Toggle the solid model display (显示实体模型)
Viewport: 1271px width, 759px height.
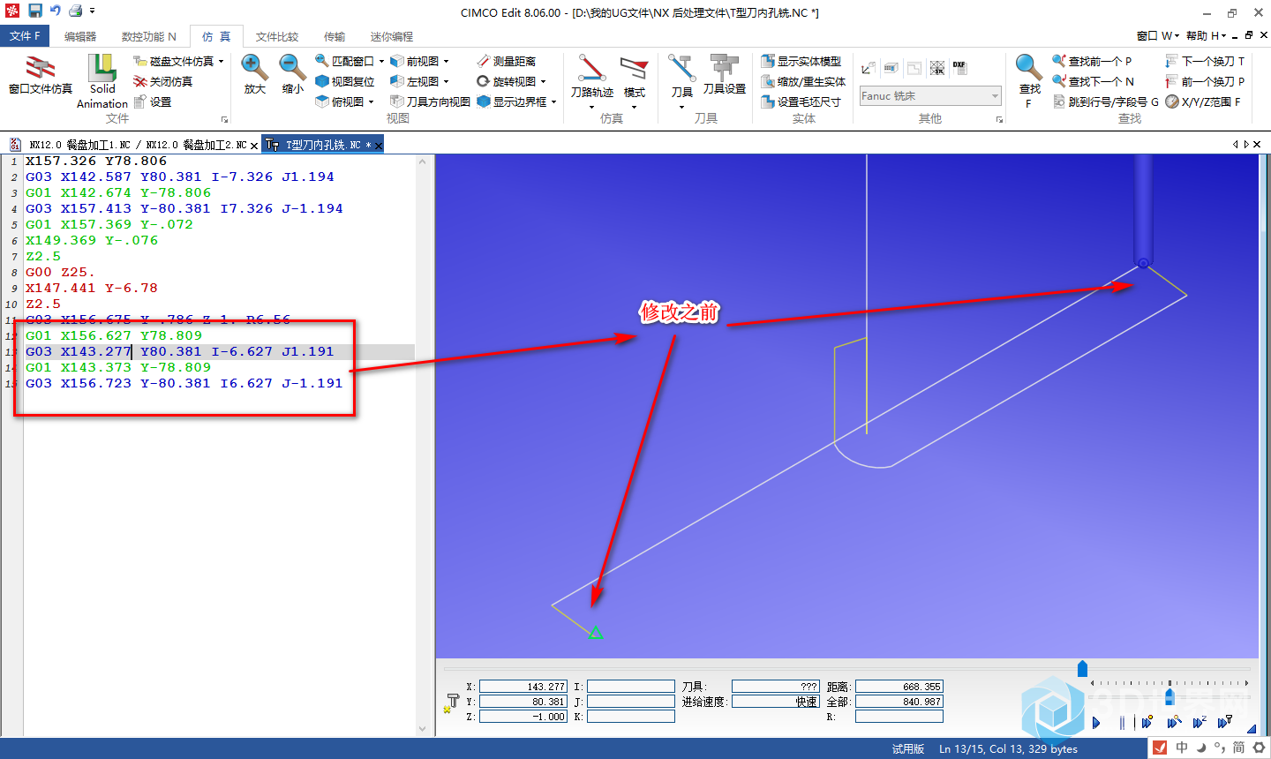(801, 61)
